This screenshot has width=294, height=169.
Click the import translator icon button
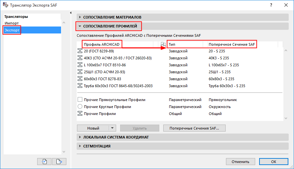(x=44, y=162)
